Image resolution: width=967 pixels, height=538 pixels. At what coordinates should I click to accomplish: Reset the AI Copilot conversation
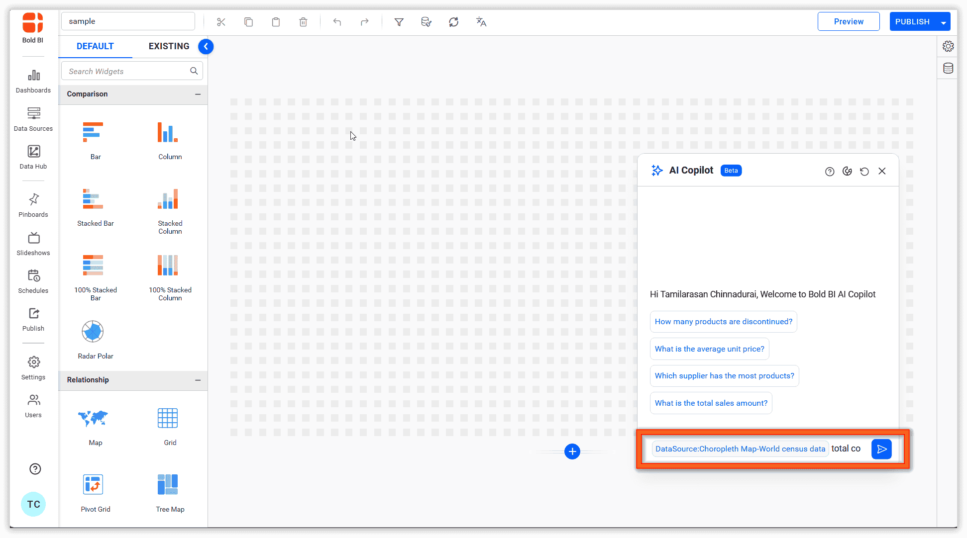tap(864, 171)
